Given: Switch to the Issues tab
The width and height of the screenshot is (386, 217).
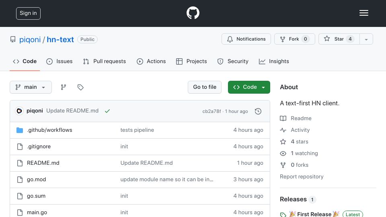Looking at the screenshot, I should click(x=60, y=61).
